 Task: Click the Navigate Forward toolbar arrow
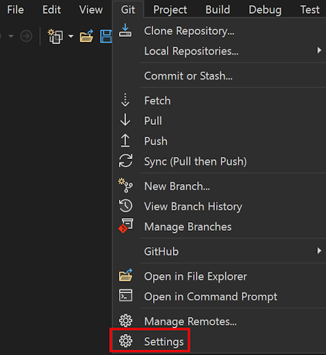click(x=26, y=36)
